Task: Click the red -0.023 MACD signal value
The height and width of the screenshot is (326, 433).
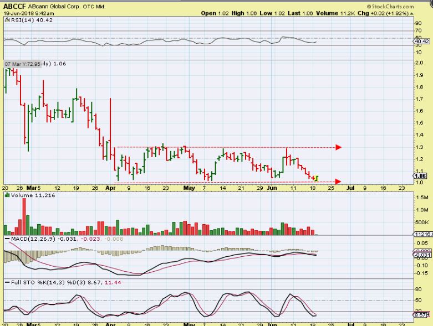Action: [90, 239]
